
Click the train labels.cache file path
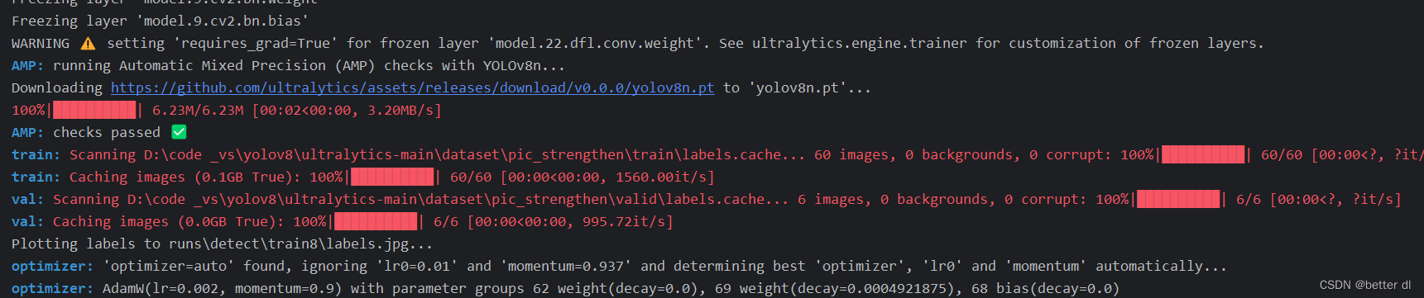pos(462,154)
